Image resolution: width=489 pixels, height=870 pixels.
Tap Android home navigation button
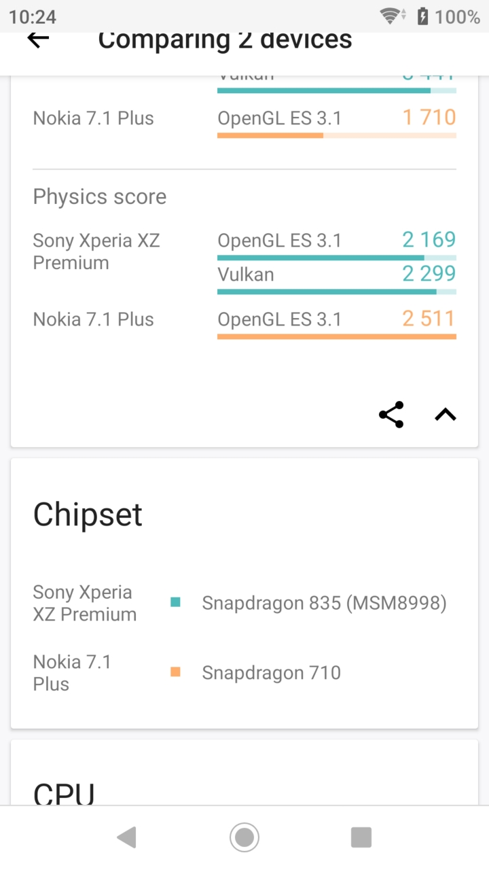click(244, 837)
